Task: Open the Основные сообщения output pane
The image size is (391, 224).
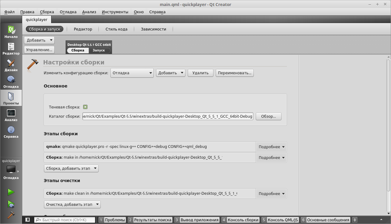Action: click(x=326, y=220)
